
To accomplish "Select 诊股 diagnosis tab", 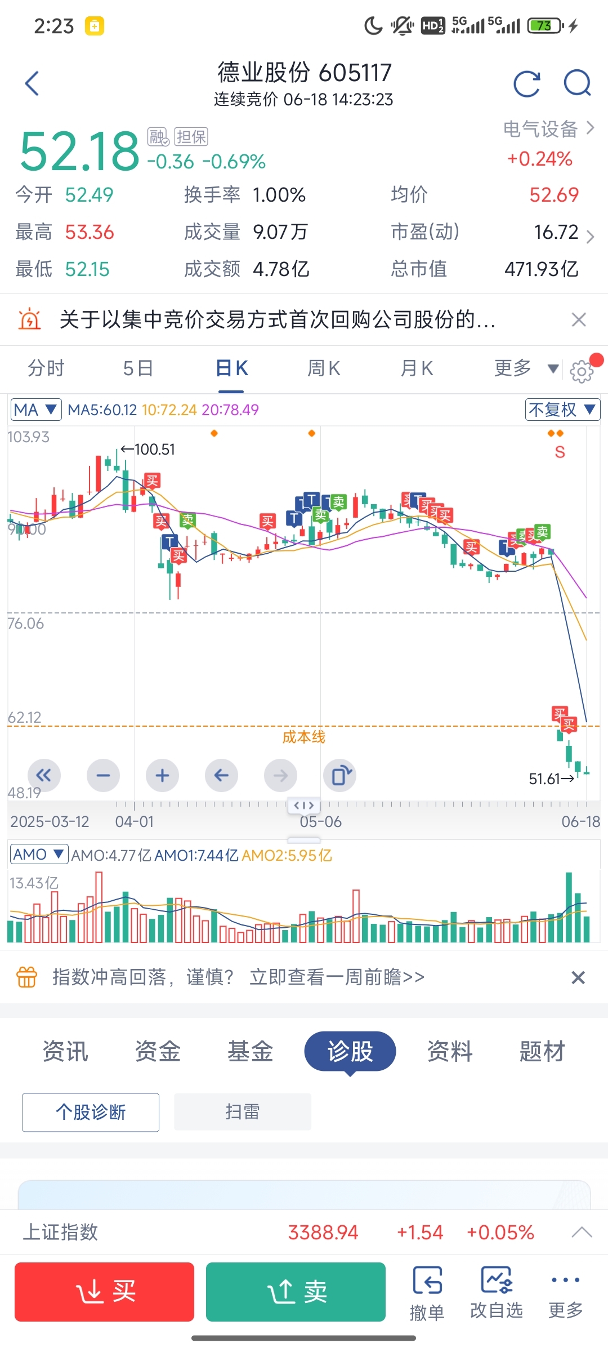I will tap(350, 1051).
